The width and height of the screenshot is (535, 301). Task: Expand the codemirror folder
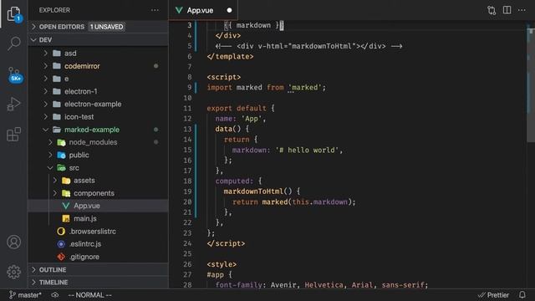pos(99,66)
